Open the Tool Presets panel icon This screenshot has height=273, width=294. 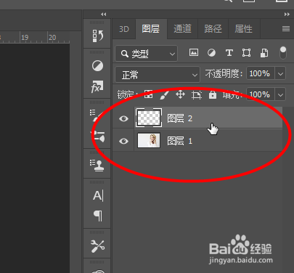(97, 246)
